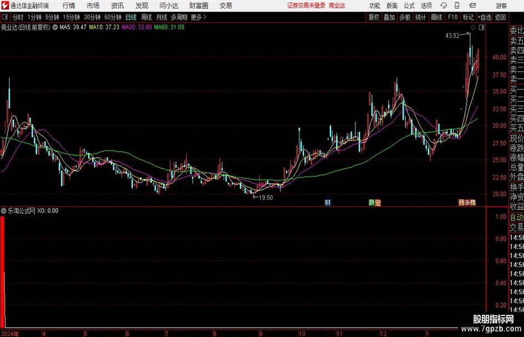This screenshot has width=524, height=337.
Task: Click the 返回 back button
Action: 500,17
